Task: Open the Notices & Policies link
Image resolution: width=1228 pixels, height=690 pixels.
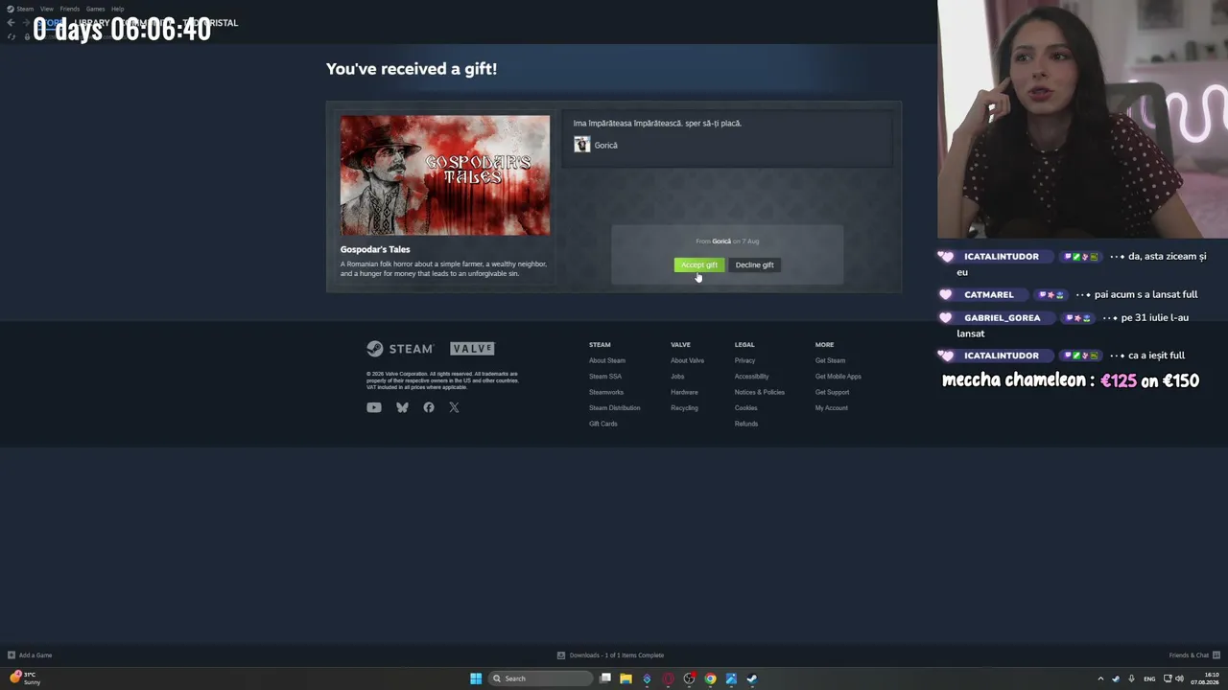Action: click(x=760, y=392)
